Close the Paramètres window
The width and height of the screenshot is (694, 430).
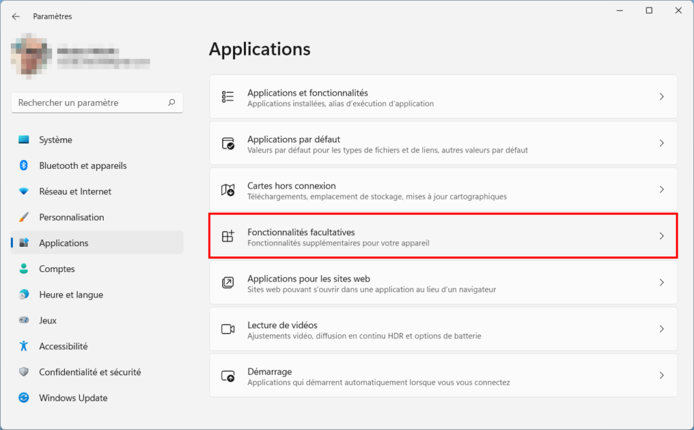point(678,10)
